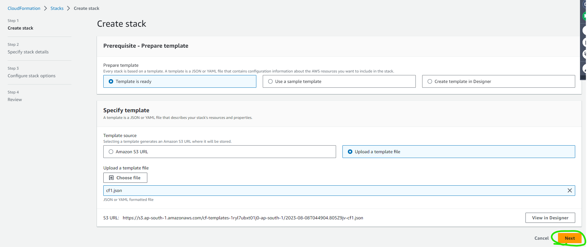Open View in Designer
The width and height of the screenshot is (587, 247).
tap(550, 218)
